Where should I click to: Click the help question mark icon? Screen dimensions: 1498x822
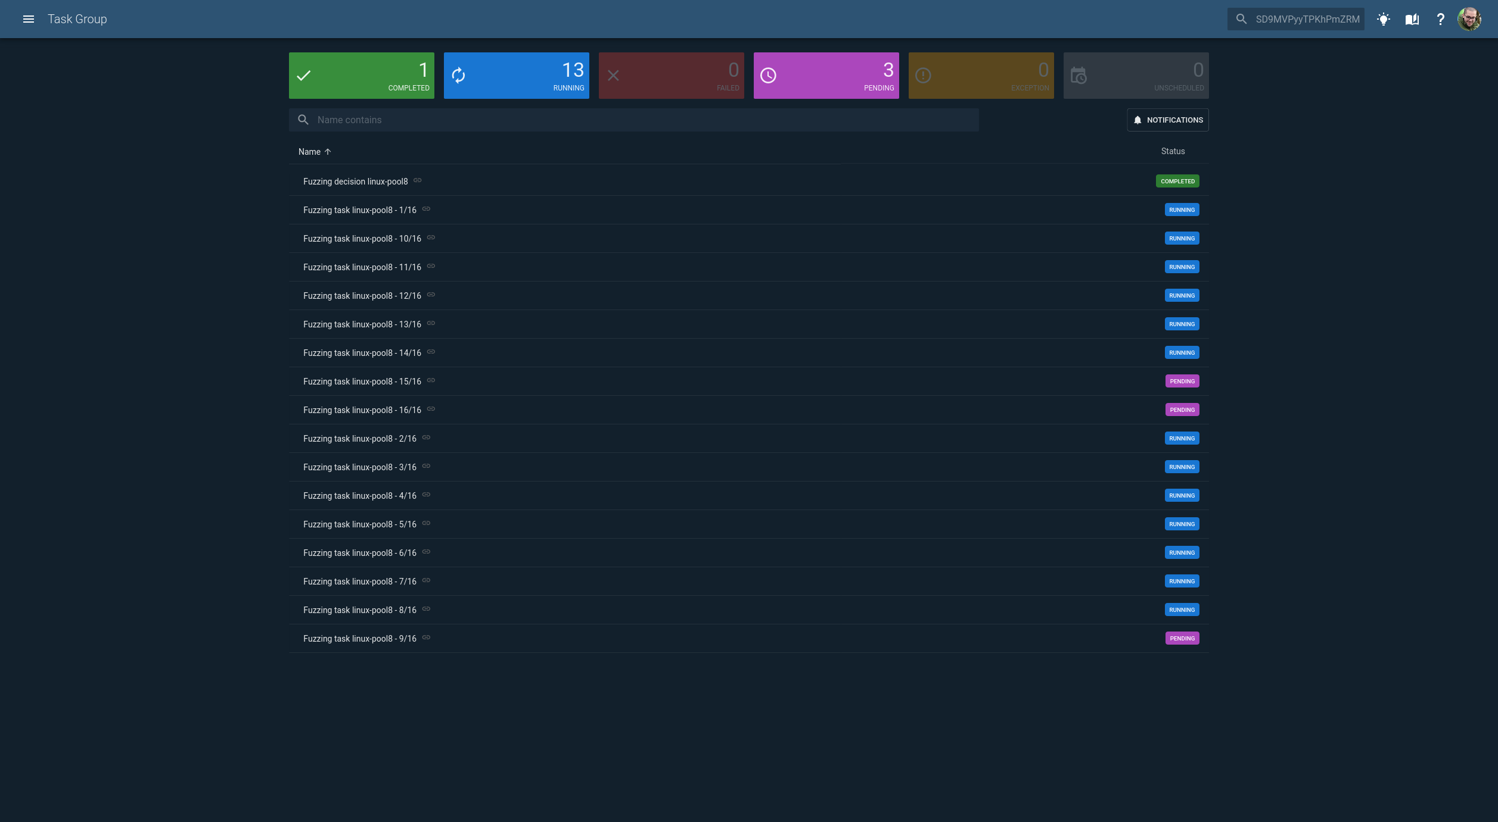coord(1440,18)
